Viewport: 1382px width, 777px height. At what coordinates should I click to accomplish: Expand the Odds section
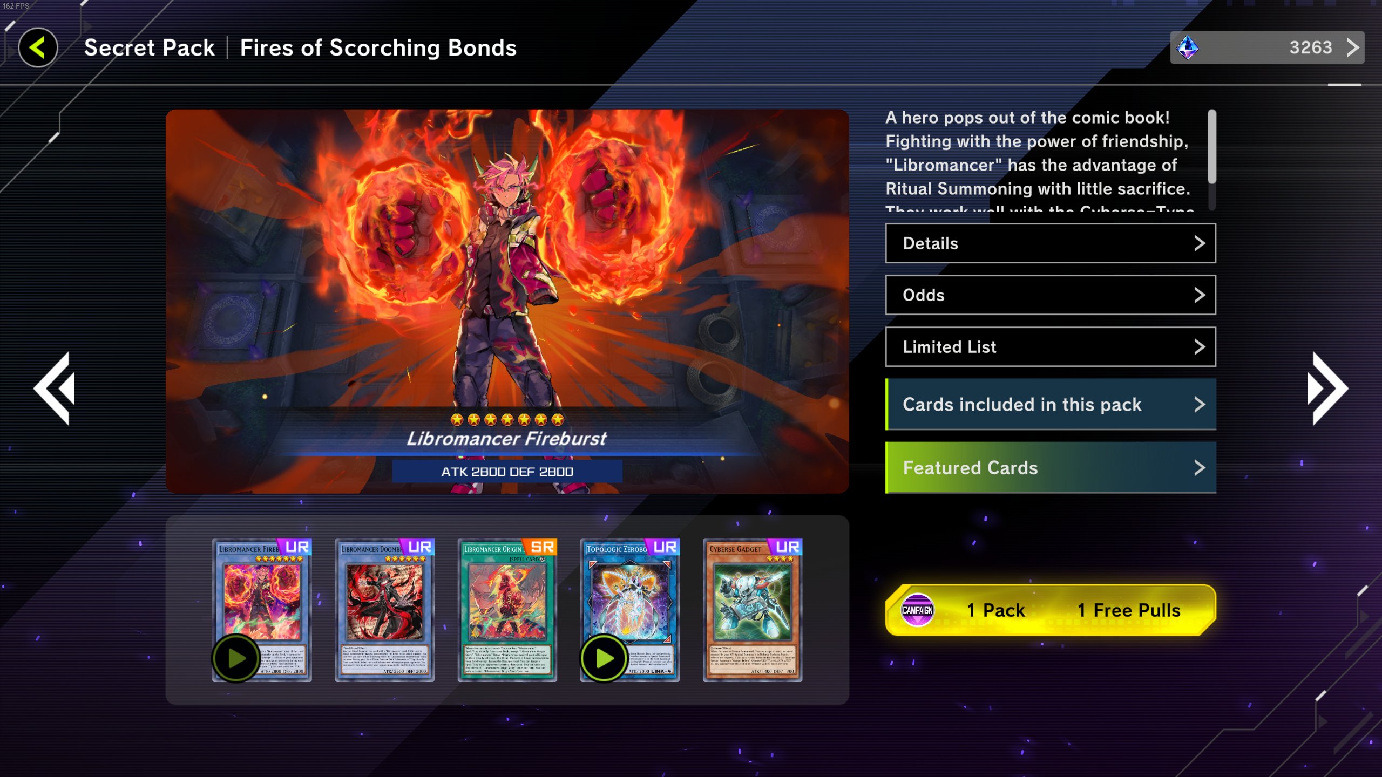(1050, 295)
